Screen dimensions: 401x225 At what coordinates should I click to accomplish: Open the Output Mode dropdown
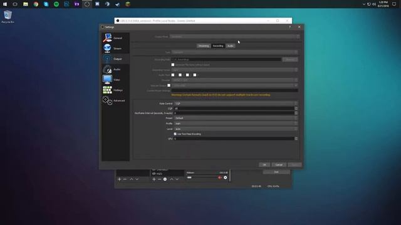click(234, 37)
